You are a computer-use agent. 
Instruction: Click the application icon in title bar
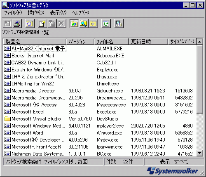point(5,5)
